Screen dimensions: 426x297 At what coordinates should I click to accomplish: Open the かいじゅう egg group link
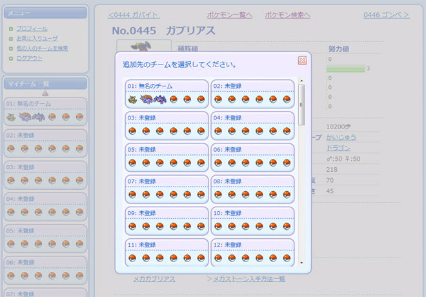(x=341, y=138)
